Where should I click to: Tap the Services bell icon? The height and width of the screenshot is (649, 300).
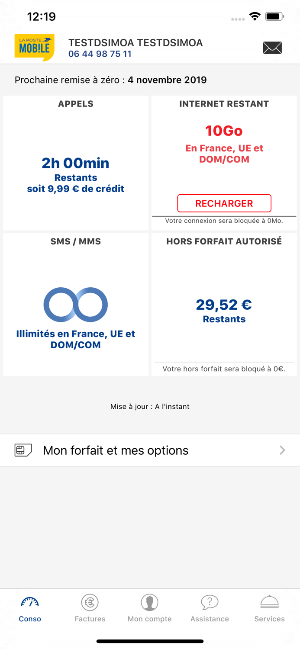[x=269, y=601]
